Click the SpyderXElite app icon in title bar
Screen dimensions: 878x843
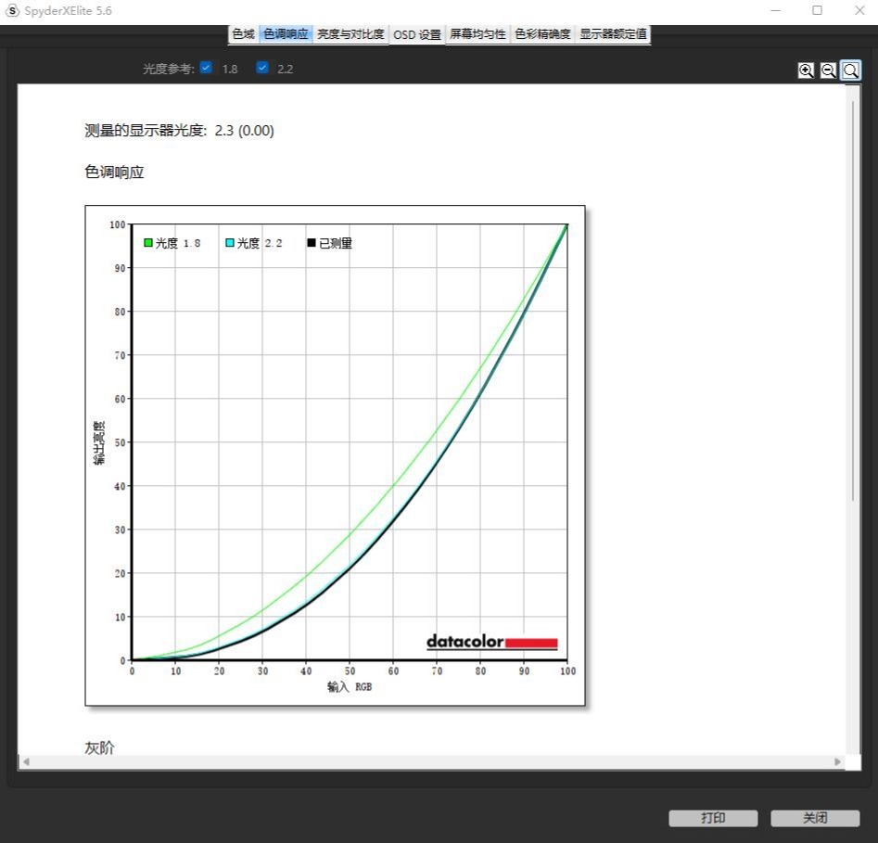(x=12, y=10)
